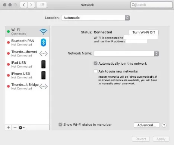This screenshot has width=174, height=145.
Task: Add a network service with plus button
Action: (x=9, y=128)
